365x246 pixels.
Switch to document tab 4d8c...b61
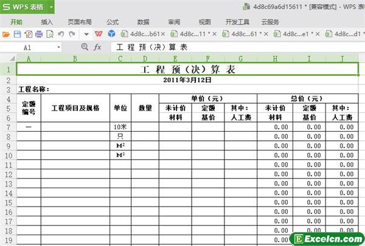click(x=141, y=34)
